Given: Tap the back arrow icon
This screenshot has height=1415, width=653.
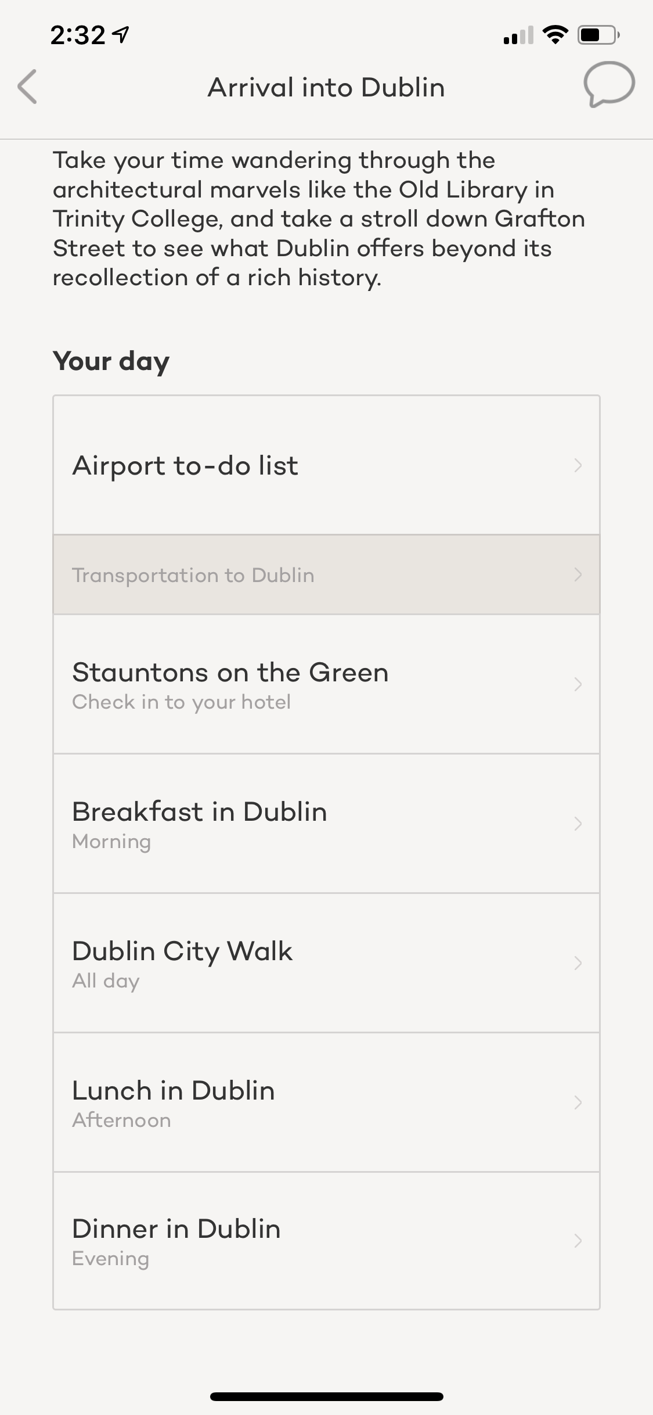Looking at the screenshot, I should tap(27, 87).
